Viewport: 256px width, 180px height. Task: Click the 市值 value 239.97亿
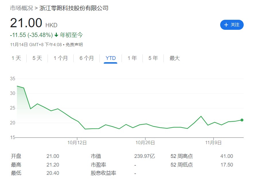click(144, 156)
